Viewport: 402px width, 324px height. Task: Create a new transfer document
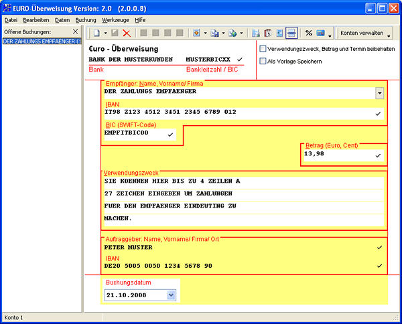tap(96, 33)
